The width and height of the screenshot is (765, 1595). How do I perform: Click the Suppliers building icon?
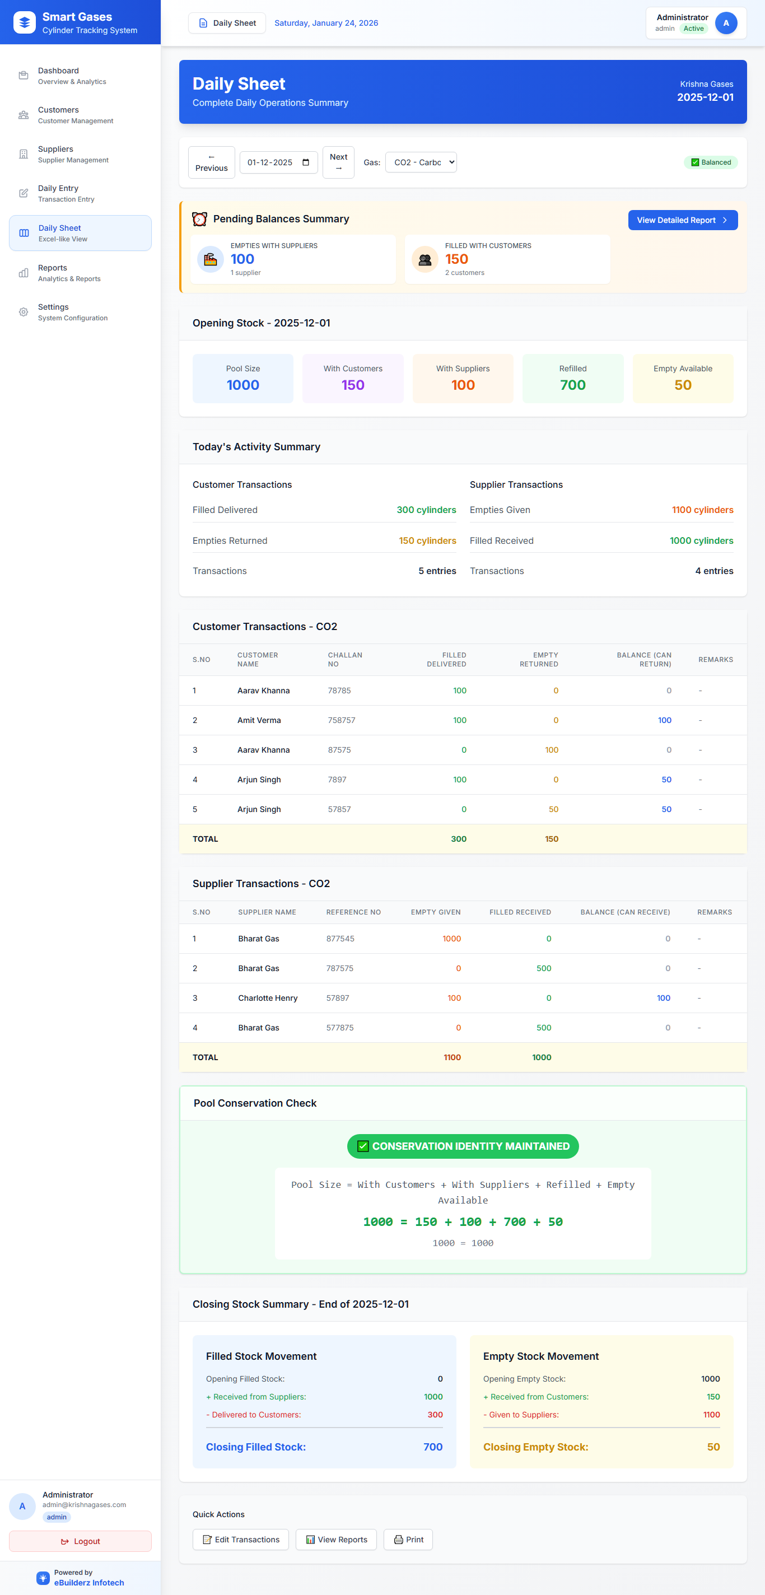[24, 154]
